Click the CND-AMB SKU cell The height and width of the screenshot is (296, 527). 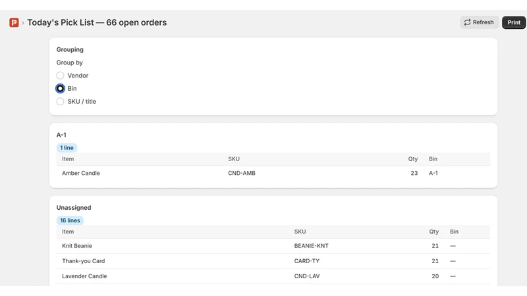tap(242, 173)
